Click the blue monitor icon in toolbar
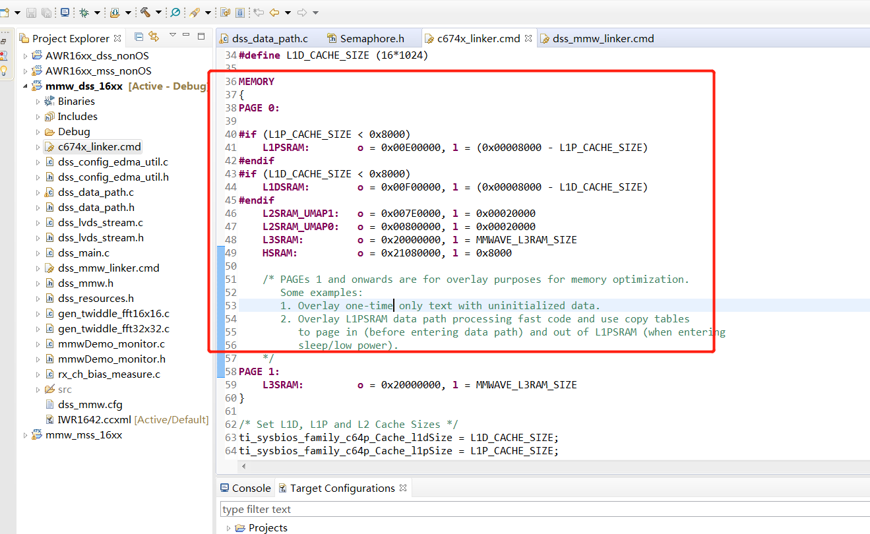Viewport: 870px width, 534px height. tap(65, 12)
